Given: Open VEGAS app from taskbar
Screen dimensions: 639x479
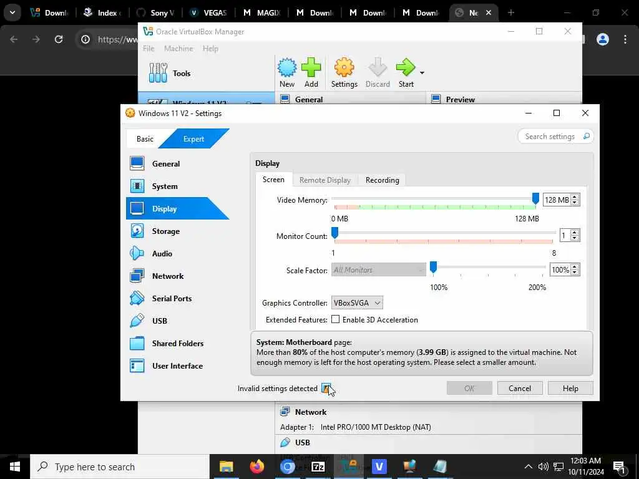Looking at the screenshot, I should click(379, 467).
